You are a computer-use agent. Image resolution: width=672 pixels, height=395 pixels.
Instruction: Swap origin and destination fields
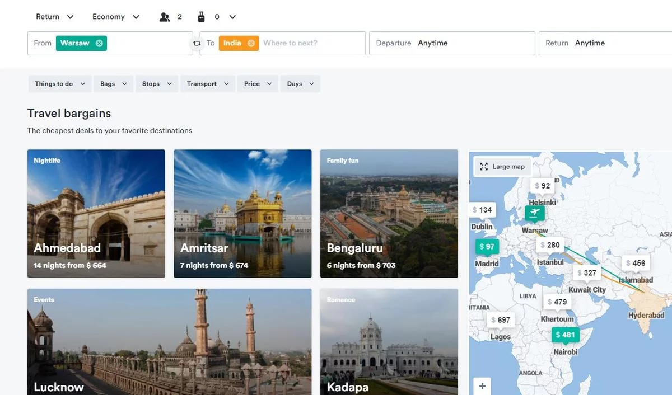tap(197, 43)
